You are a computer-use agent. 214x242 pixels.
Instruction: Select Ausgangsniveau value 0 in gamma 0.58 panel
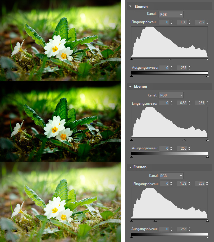pyautogui.click(x=164, y=148)
